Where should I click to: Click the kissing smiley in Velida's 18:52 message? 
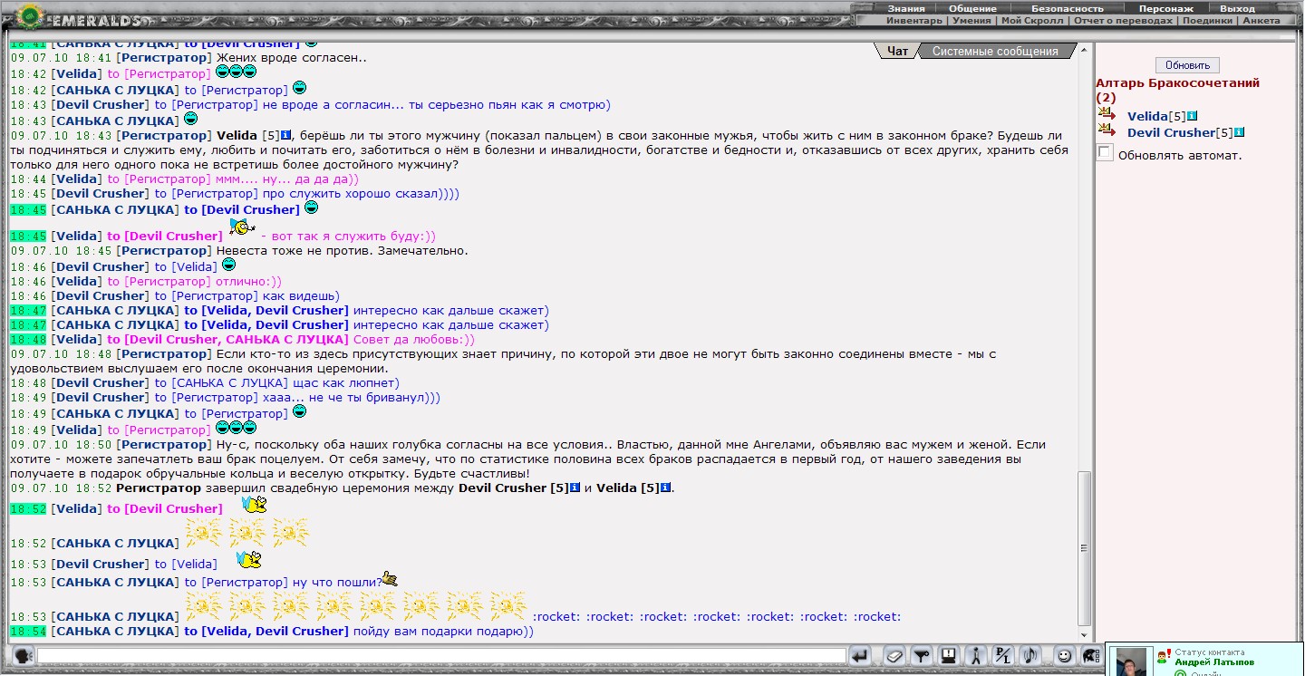(255, 504)
